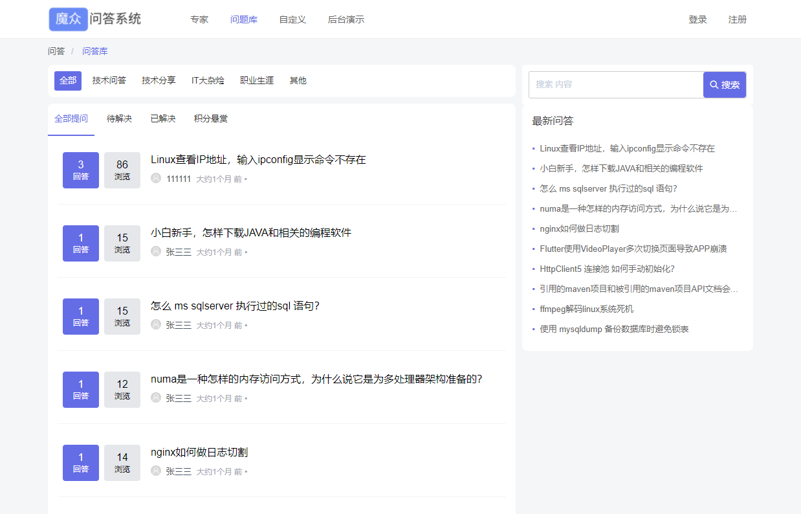Select the 全部 category filter
801x514 pixels.
pyautogui.click(x=68, y=81)
